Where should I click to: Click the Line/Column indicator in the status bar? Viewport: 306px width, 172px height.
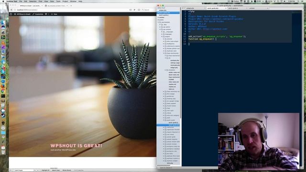(166, 168)
